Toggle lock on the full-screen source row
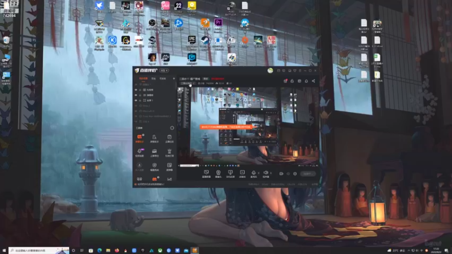The image size is (452, 254). coord(140,100)
